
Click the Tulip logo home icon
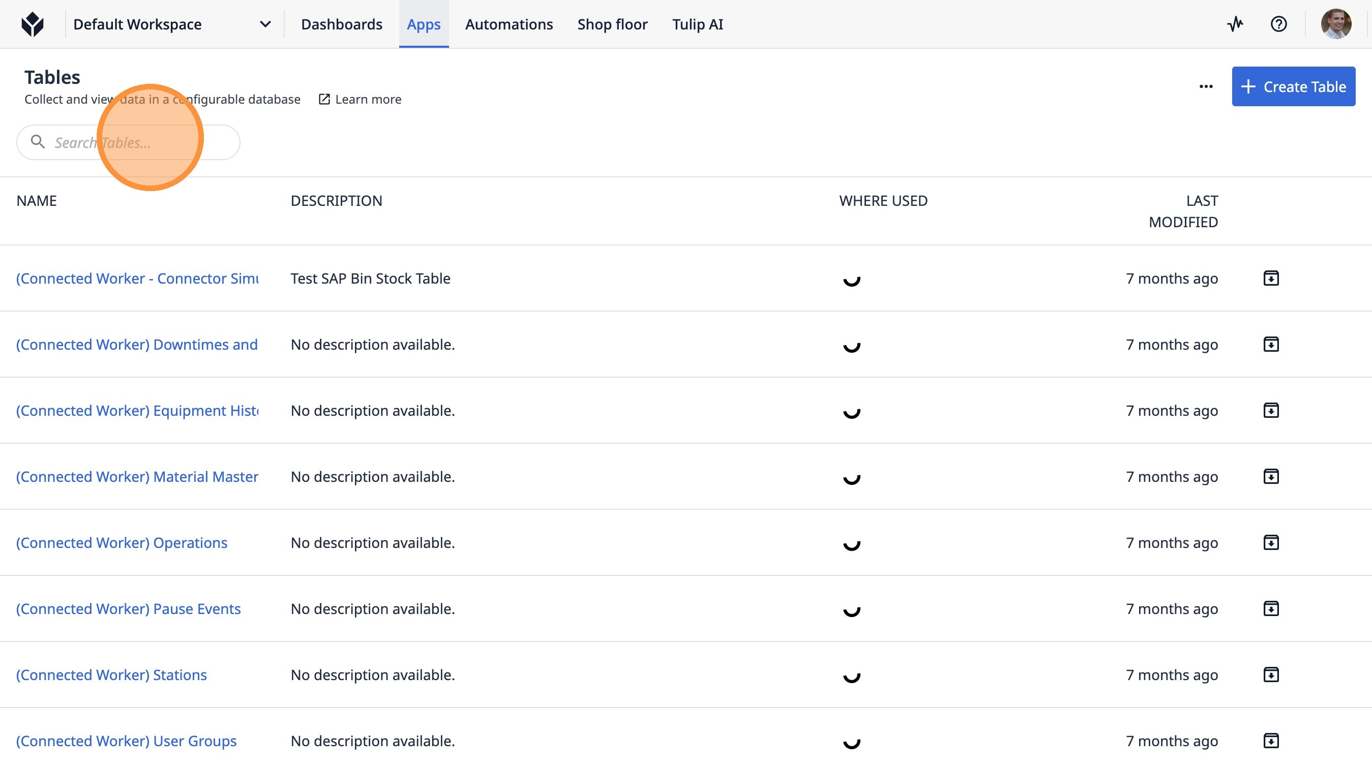[33, 24]
